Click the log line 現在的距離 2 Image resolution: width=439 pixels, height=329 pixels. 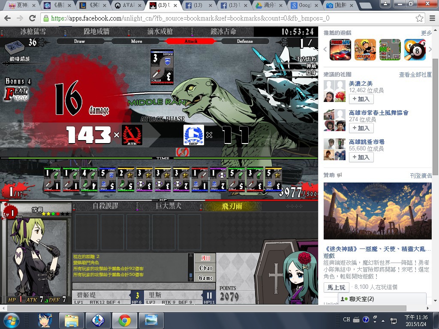pyautogui.click(x=86, y=256)
